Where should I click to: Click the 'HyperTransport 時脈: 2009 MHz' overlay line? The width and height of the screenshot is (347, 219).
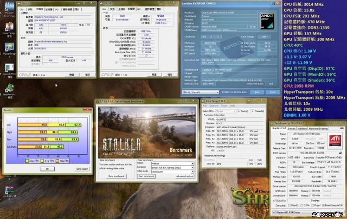coord(314,97)
